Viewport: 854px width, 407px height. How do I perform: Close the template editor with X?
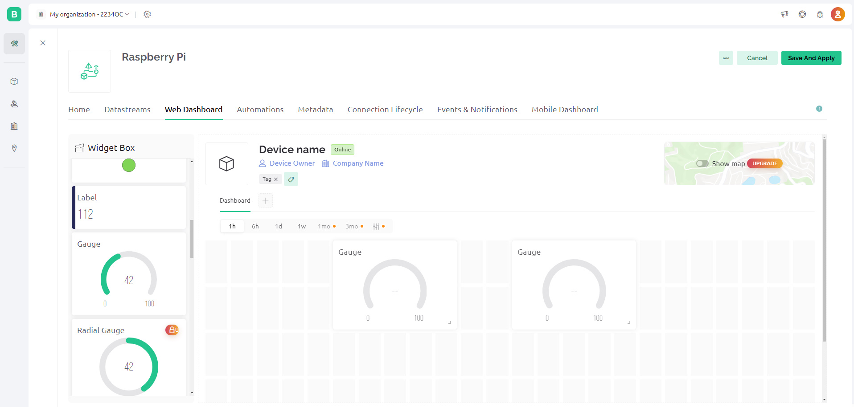(x=43, y=43)
